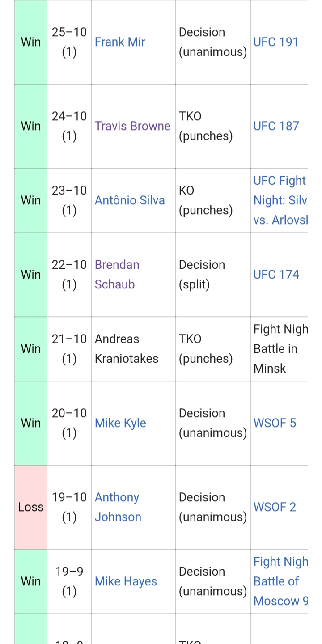Click the red Loss result cell
This screenshot has width=322, height=644.
pyautogui.click(x=31, y=507)
